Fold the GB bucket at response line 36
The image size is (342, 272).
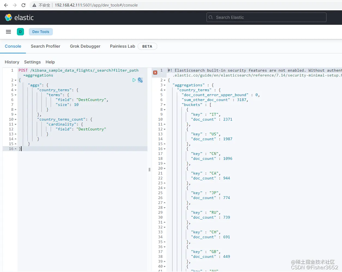click(165, 247)
